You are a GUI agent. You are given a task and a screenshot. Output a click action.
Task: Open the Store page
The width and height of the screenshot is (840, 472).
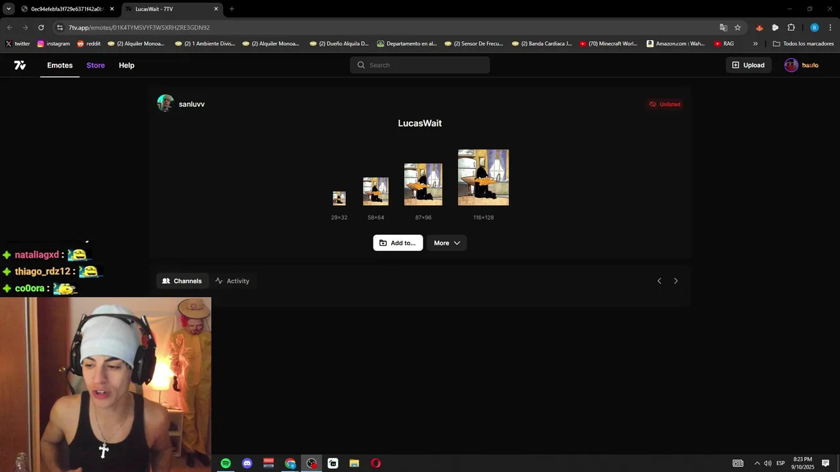click(96, 65)
